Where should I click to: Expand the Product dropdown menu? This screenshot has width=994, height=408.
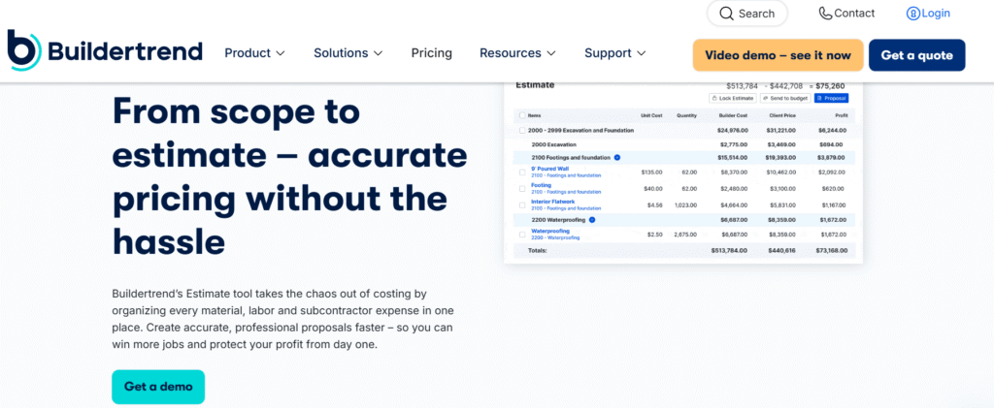point(254,53)
